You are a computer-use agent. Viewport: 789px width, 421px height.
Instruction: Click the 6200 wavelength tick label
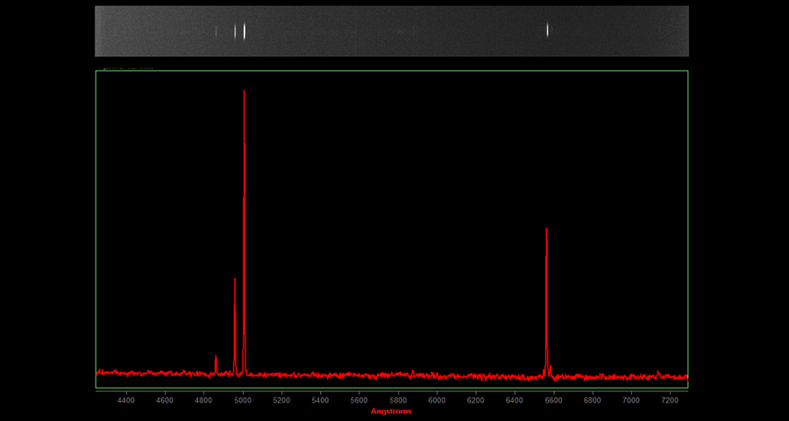tap(475, 400)
